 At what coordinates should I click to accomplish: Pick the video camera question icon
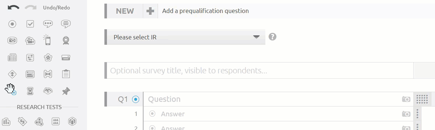point(30,40)
